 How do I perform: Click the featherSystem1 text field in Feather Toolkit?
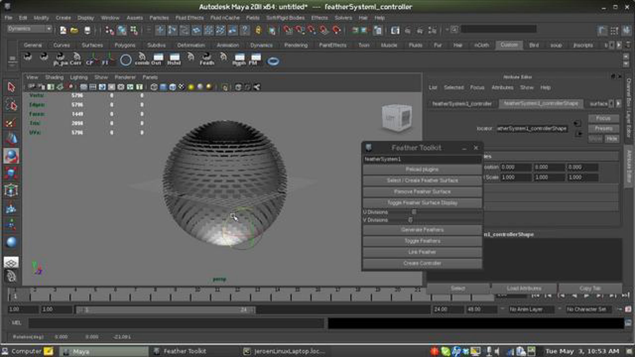click(422, 159)
